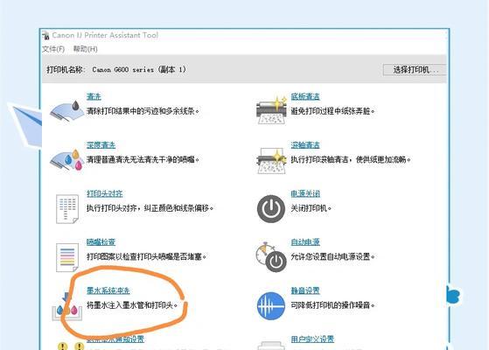Click the description 允许您设置自动电源设置
The width and height of the screenshot is (489, 350).
coord(332,256)
